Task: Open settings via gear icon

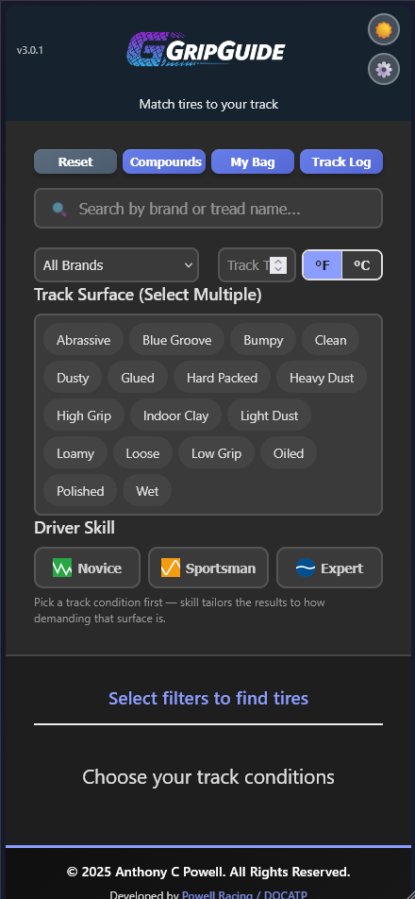Action: (384, 69)
